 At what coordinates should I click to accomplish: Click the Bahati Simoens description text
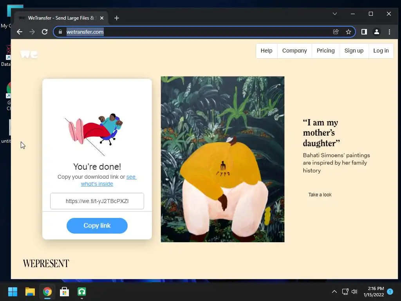point(336,163)
